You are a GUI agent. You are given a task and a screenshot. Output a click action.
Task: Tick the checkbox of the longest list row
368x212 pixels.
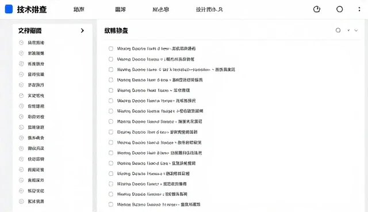click(x=111, y=70)
